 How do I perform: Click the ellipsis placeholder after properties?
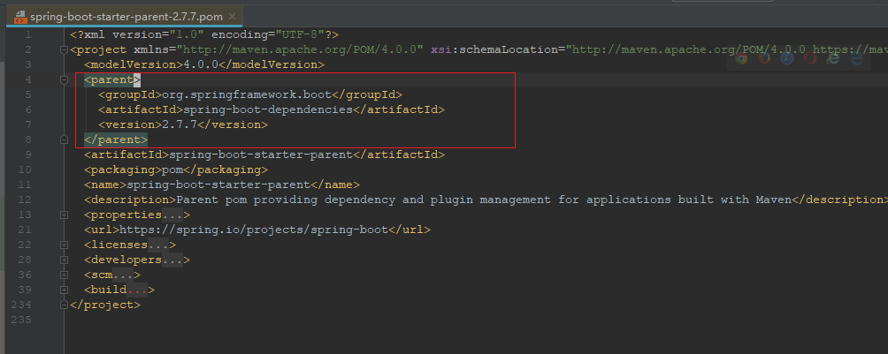(x=172, y=215)
